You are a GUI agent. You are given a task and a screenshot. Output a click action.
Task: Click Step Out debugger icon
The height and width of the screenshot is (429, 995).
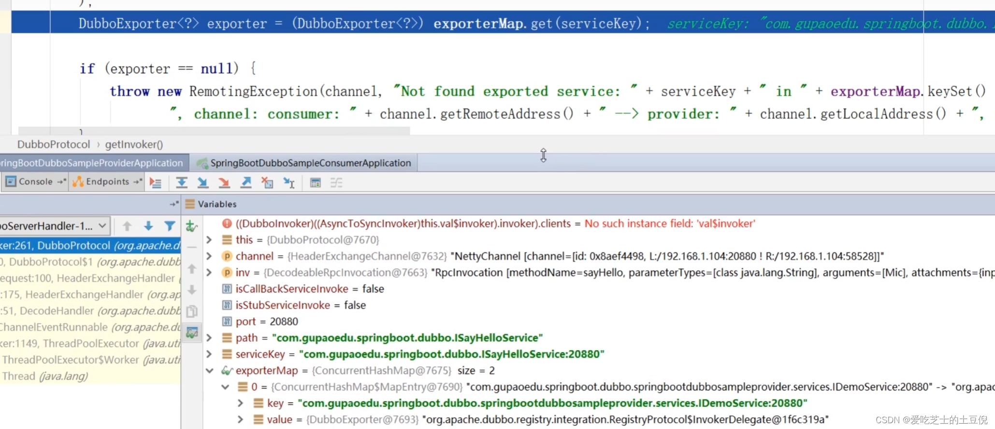point(246,183)
